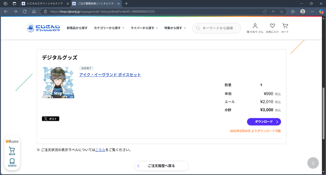This screenshot has height=175, width=326.
Task: Click the Buyee cart icon
Action: (x=12, y=149)
